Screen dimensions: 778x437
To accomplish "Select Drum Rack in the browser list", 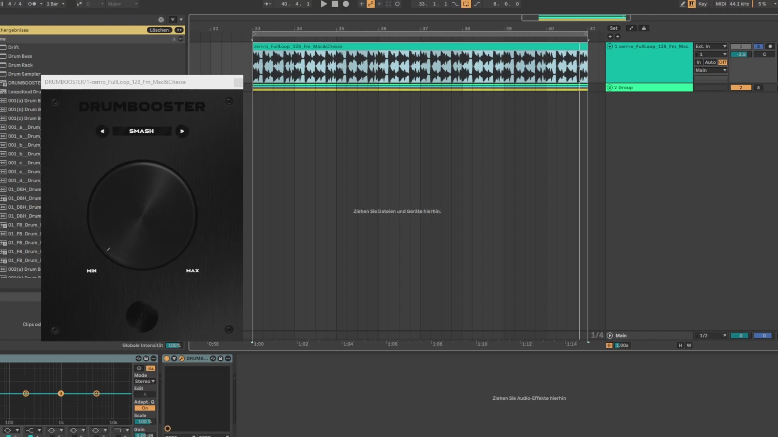I will pyautogui.click(x=20, y=65).
